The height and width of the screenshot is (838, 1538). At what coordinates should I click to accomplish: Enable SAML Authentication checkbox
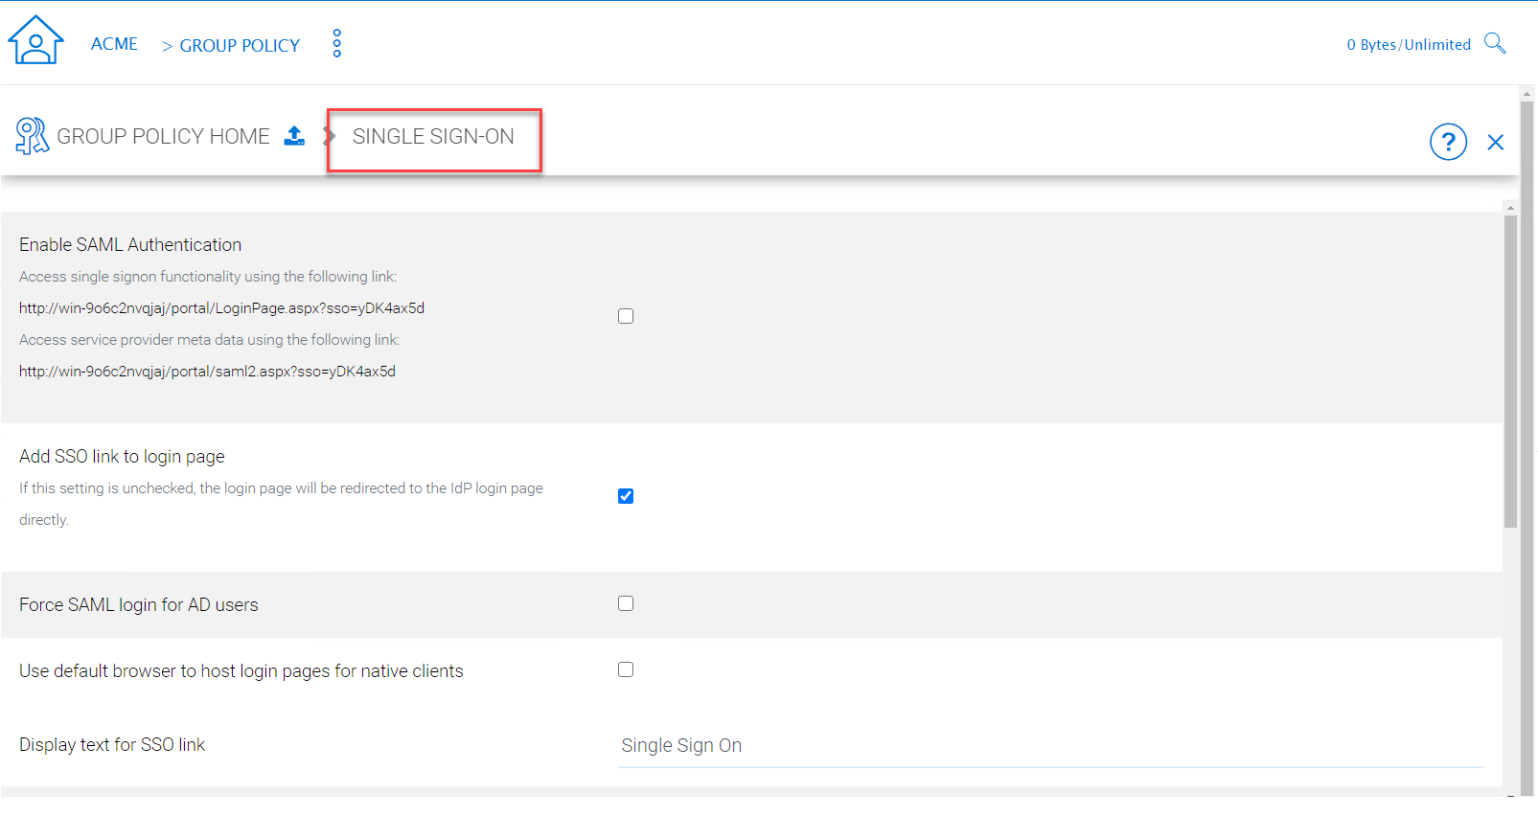pyautogui.click(x=626, y=316)
